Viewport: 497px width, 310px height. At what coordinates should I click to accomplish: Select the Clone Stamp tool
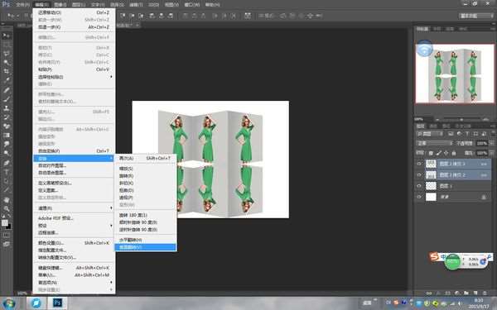pyautogui.click(x=7, y=107)
